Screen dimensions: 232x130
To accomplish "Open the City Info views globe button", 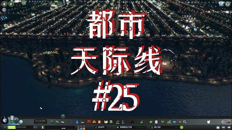I will [x=5, y=121].
